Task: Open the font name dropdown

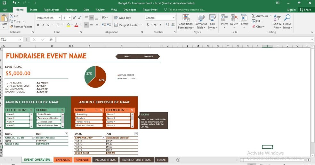Action: (59, 18)
